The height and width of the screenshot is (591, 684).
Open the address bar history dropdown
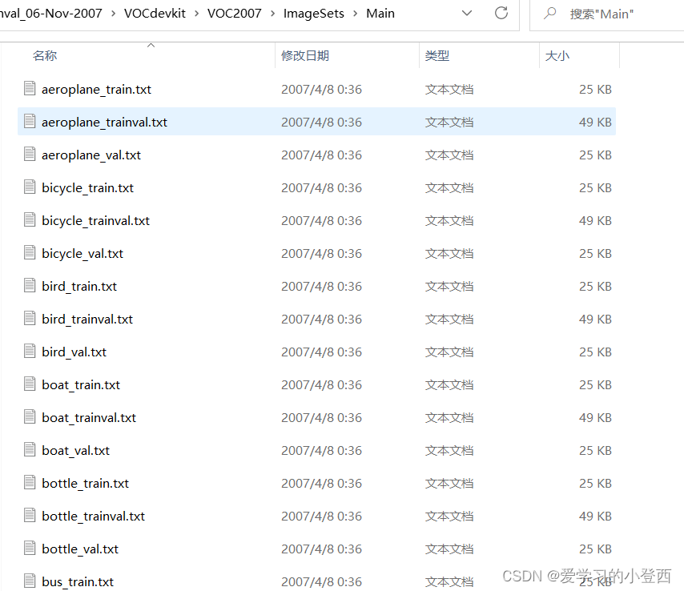467,13
